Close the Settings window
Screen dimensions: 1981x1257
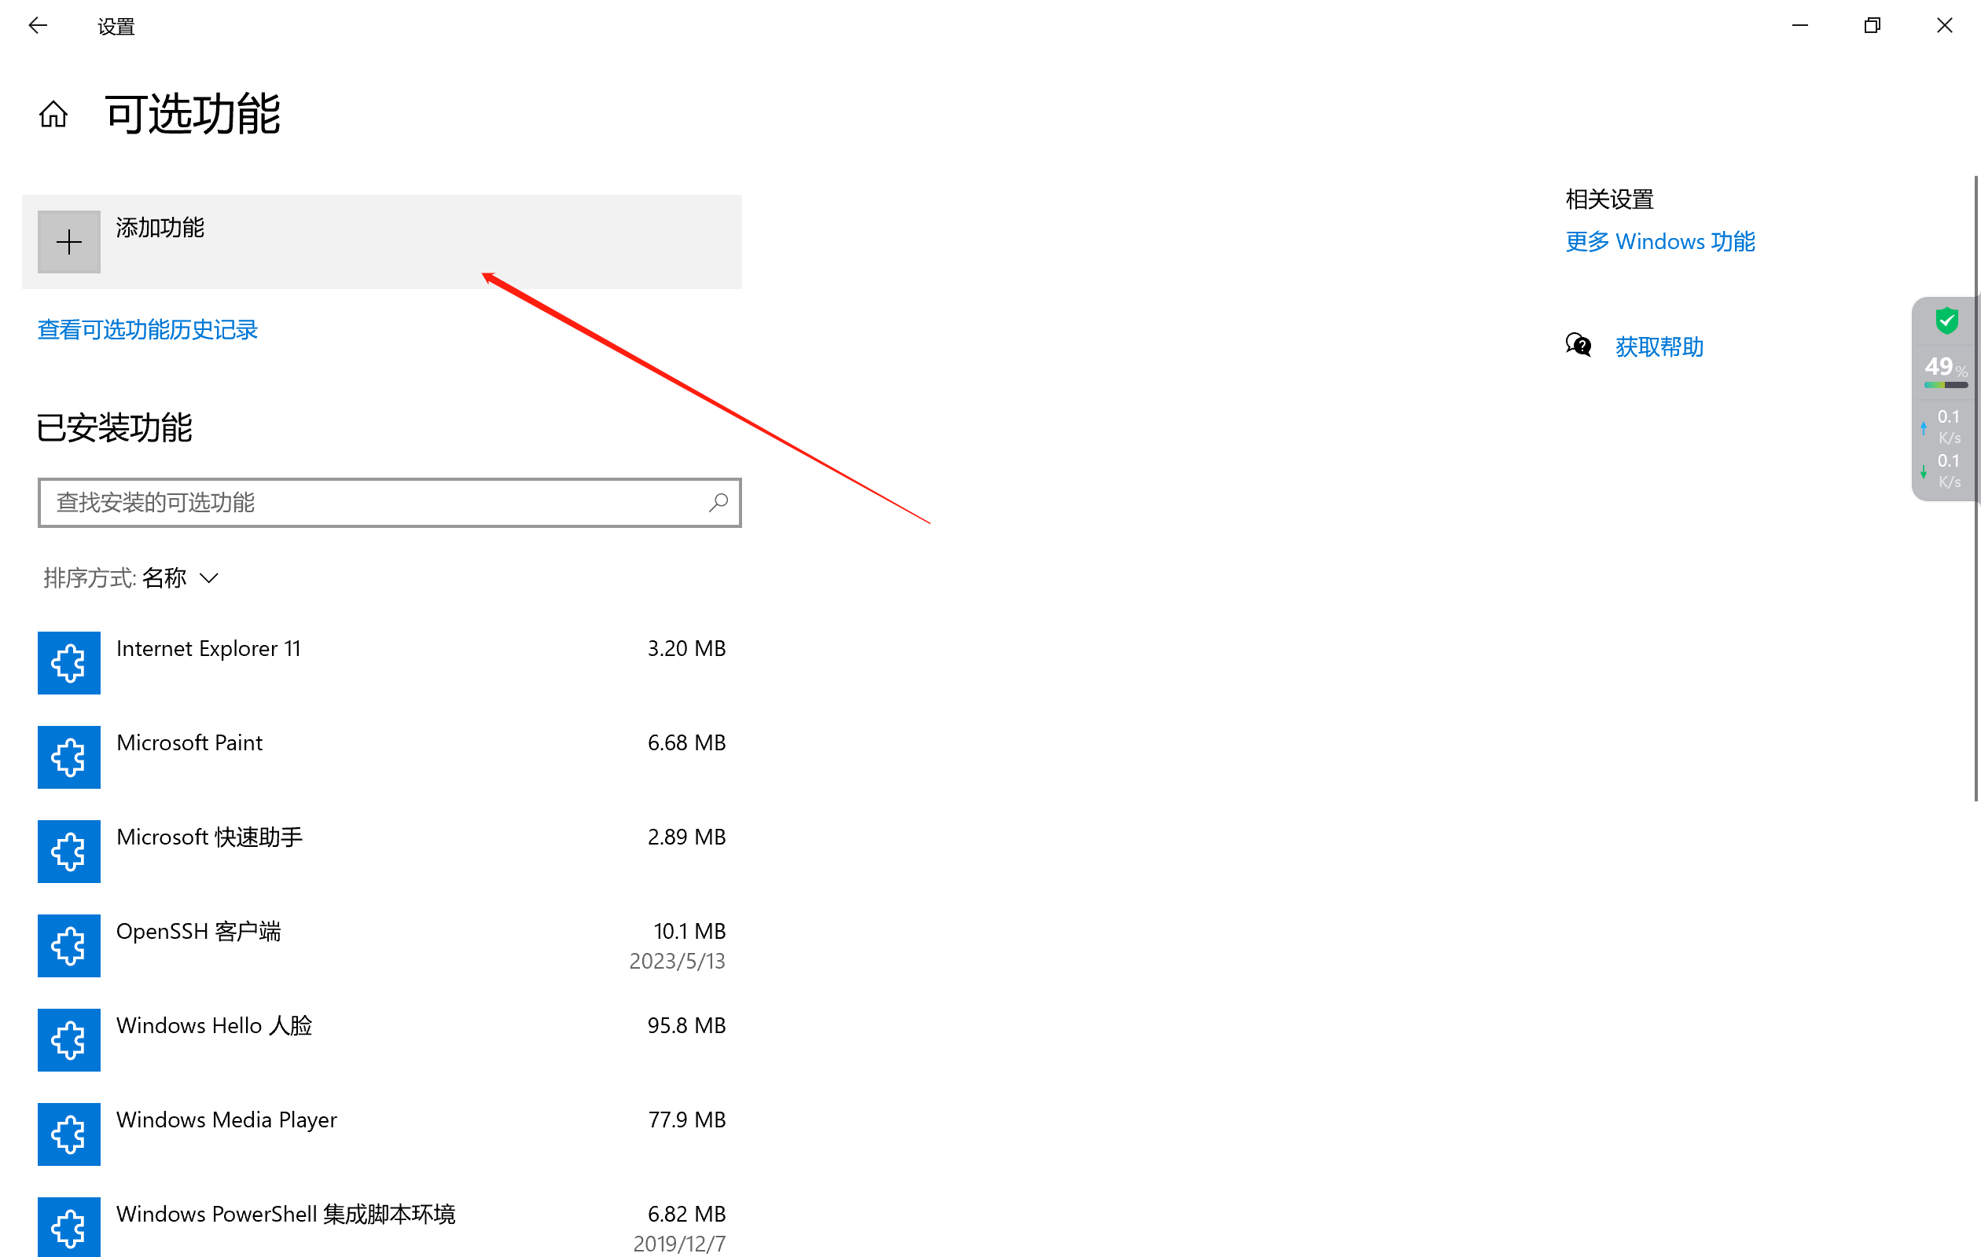(x=1945, y=25)
